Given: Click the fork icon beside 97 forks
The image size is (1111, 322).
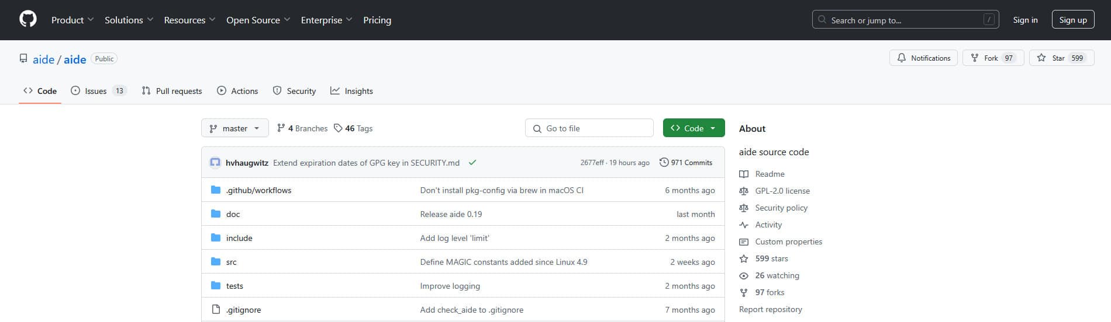Looking at the screenshot, I should click(744, 292).
